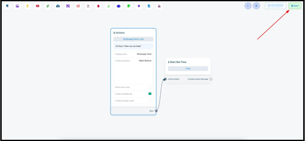Open the green Chatbox header bg swatch
Viewport: 305px width, 141px height.
click(x=150, y=94)
